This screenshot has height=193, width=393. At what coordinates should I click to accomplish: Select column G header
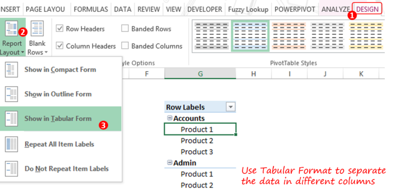[200, 73]
